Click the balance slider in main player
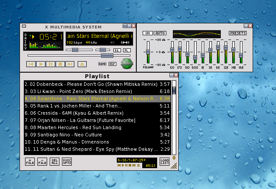Image resolution: width=276 pixels, height=189 pixels. (x=103, y=50)
